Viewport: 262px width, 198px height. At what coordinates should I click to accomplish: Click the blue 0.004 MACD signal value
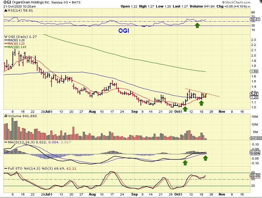[53, 142]
